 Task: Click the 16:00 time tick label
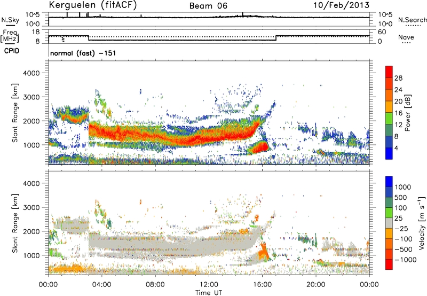point(262,285)
